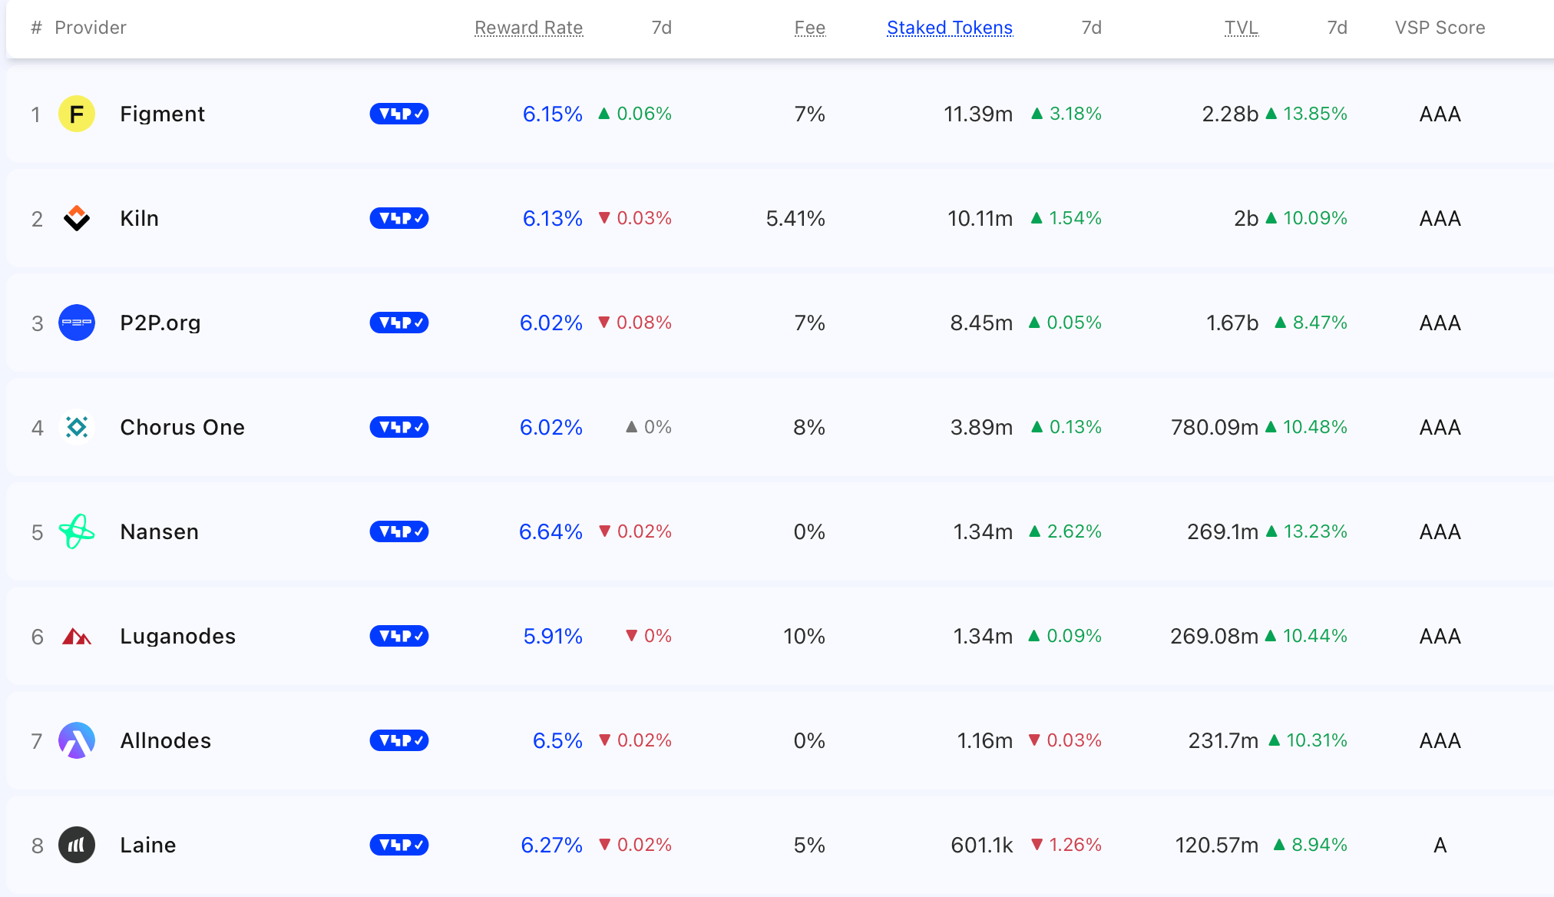The height and width of the screenshot is (897, 1554).
Task: Click the Figment provider logo
Action: point(76,114)
